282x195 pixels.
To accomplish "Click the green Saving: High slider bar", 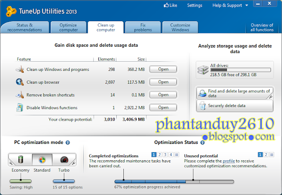I will click(x=21, y=181).
